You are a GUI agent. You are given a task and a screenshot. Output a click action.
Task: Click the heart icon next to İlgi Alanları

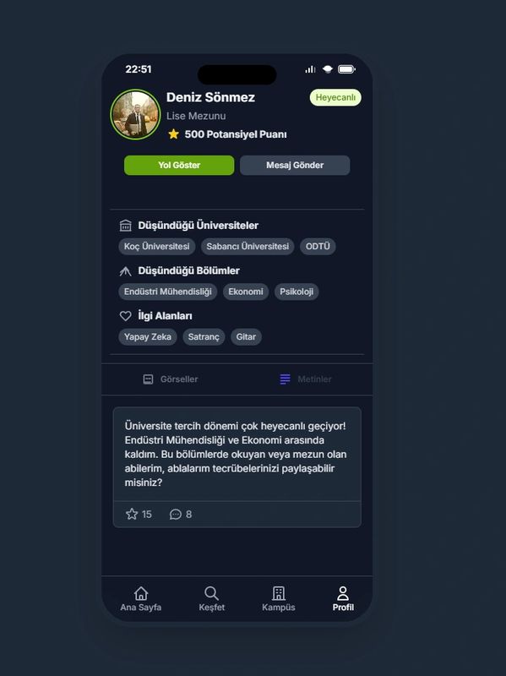(125, 315)
